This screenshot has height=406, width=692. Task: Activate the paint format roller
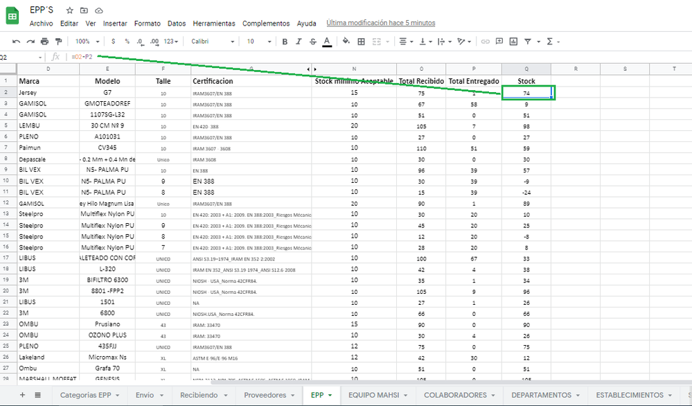[58, 42]
